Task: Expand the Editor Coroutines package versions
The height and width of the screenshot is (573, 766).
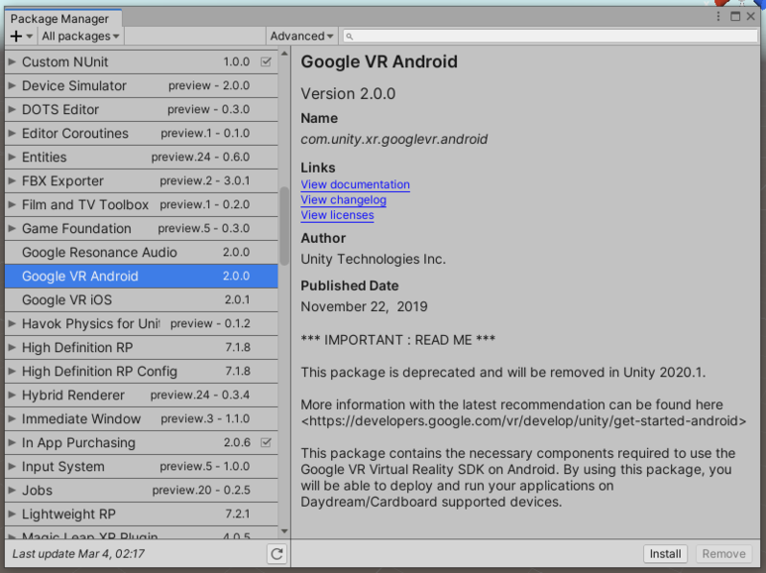Action: (12, 133)
